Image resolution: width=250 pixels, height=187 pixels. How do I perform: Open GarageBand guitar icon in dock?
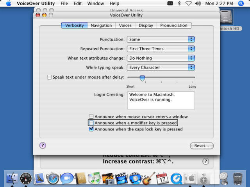pyautogui.click(x=149, y=179)
